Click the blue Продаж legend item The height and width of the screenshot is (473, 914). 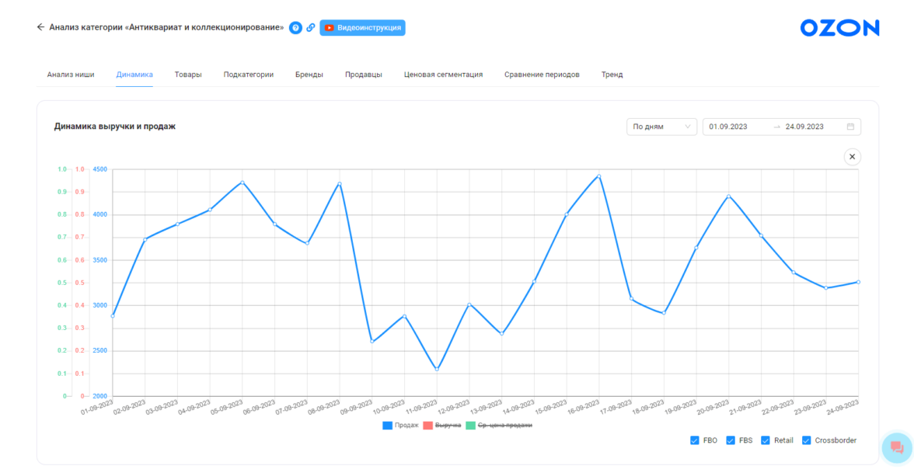pyautogui.click(x=400, y=426)
